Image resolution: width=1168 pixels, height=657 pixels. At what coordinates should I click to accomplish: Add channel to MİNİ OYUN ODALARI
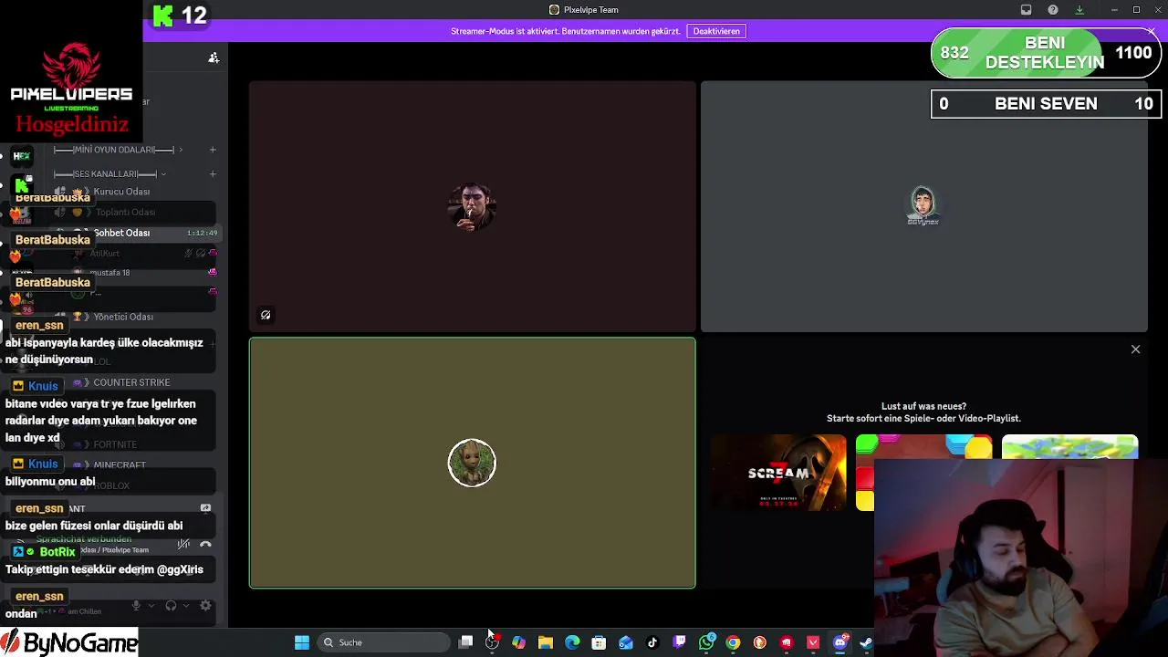point(213,150)
